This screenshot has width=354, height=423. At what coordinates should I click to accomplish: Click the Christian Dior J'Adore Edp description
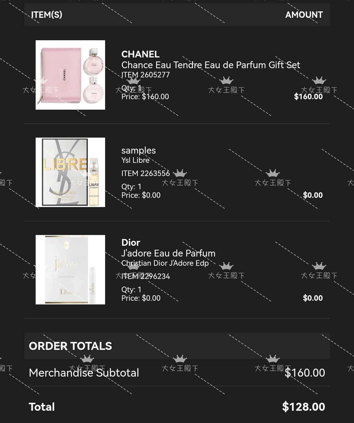(165, 263)
